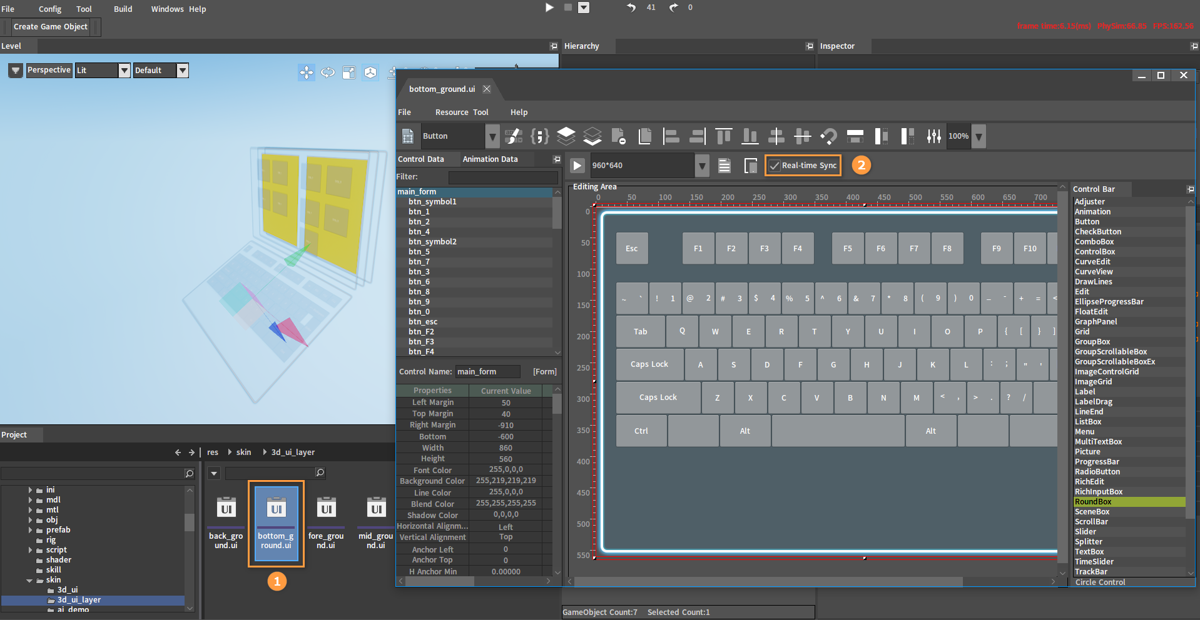Image resolution: width=1200 pixels, height=620 pixels.
Task: Open the File menu in the main window
Action: pos(8,9)
